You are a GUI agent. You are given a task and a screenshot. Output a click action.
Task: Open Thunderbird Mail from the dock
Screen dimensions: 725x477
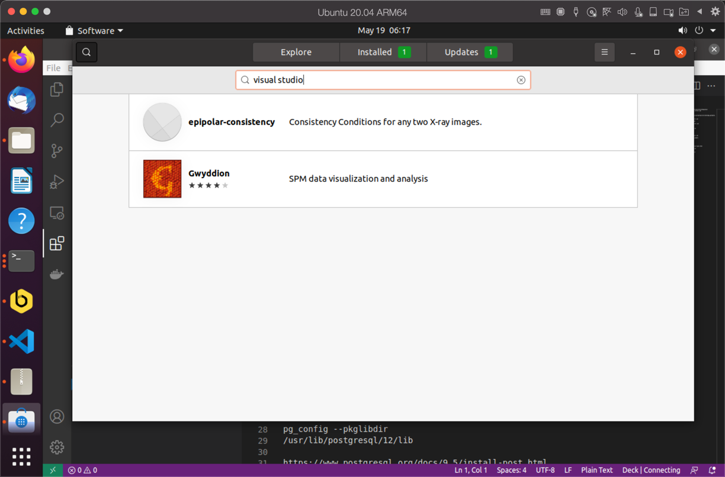click(x=21, y=100)
